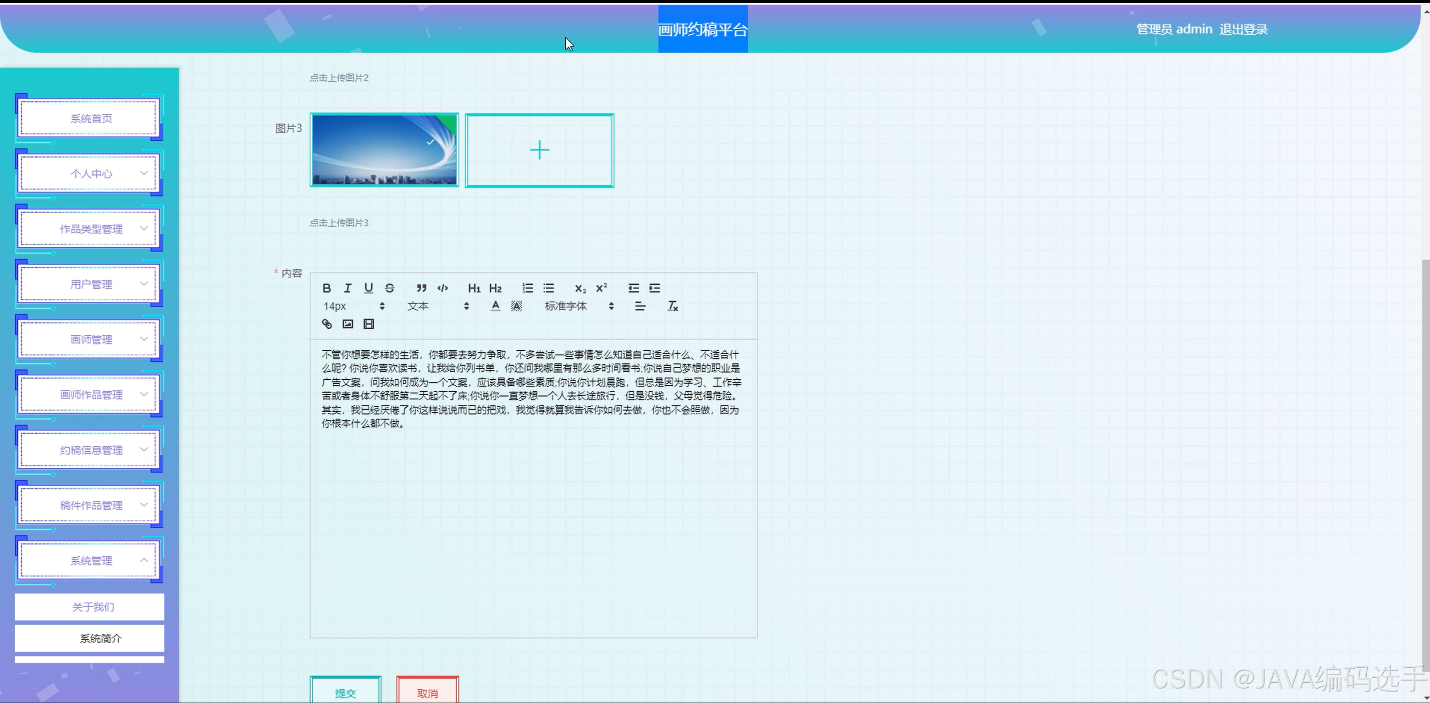1430x703 pixels.
Task: Open the 标准字体 font family dropdown
Action: coord(579,306)
